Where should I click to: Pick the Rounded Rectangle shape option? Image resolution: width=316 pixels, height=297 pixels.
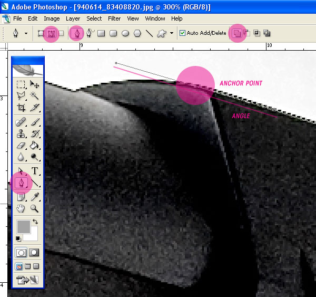[x=113, y=33]
